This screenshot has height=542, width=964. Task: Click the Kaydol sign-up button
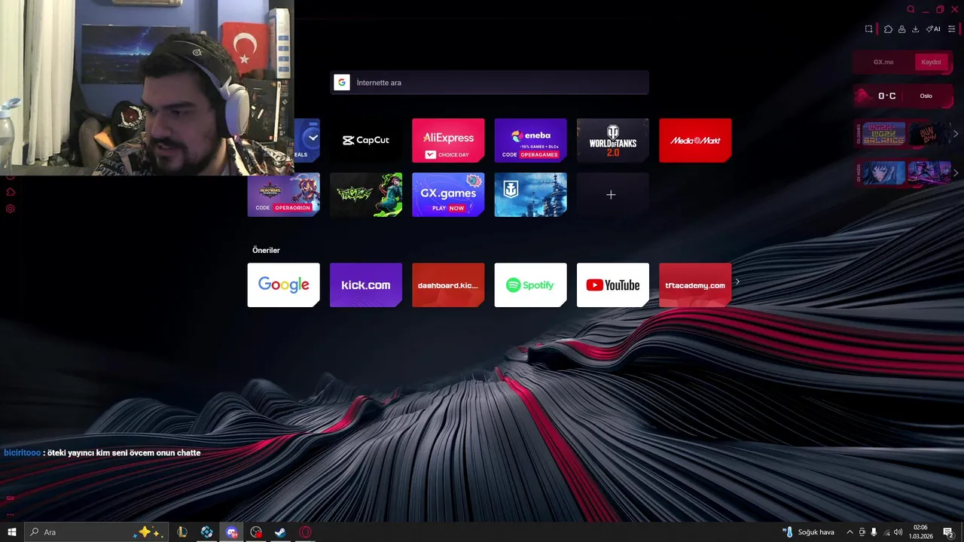click(x=932, y=62)
